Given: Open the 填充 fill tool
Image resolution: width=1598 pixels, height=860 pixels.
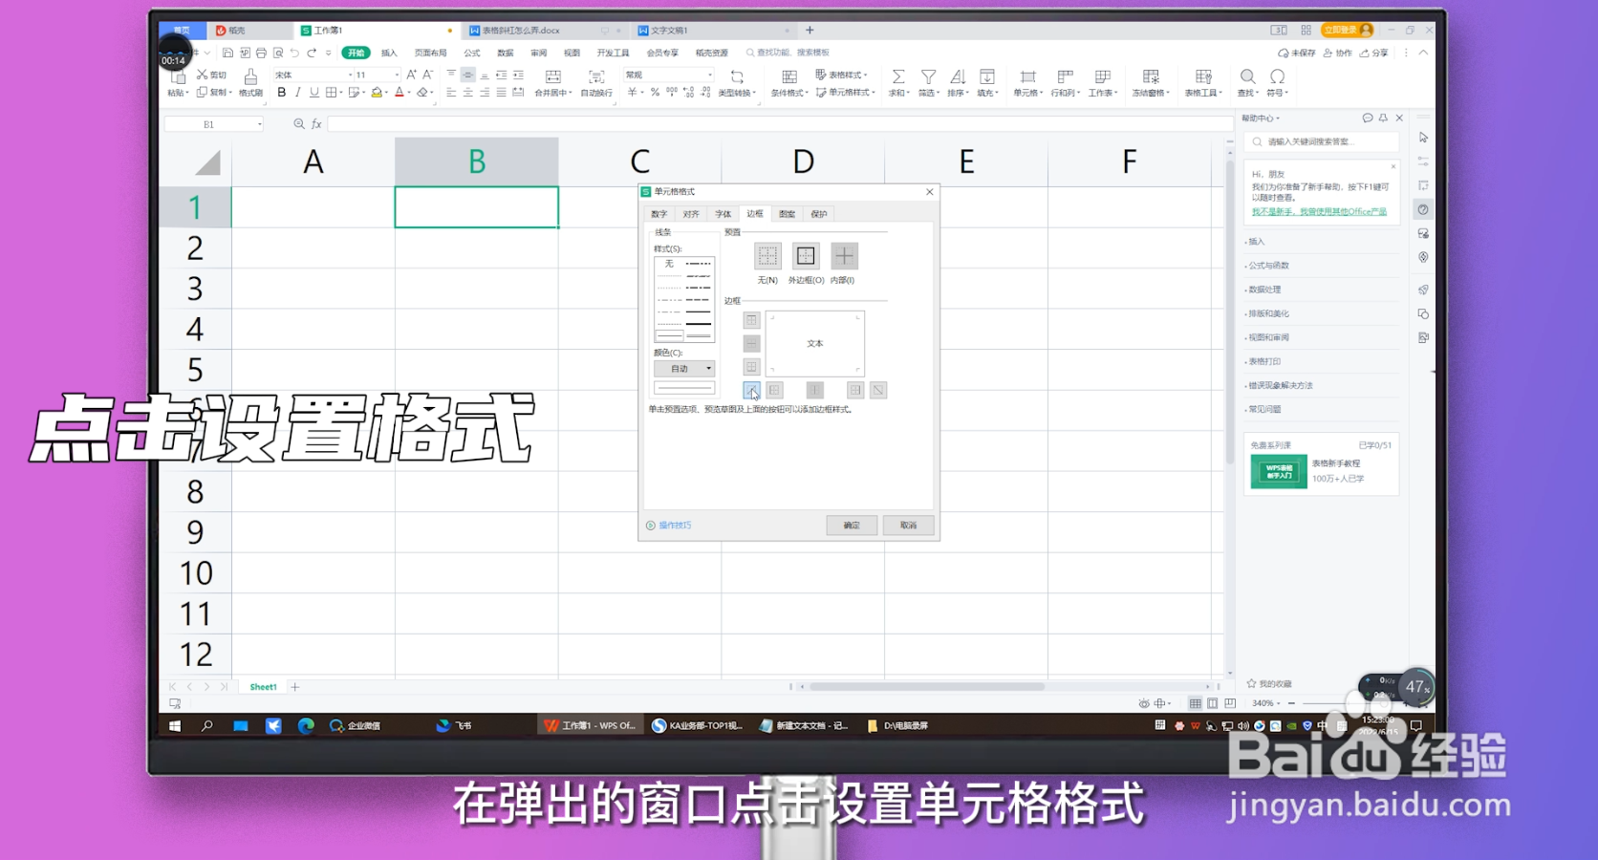Looking at the screenshot, I should 987,83.
